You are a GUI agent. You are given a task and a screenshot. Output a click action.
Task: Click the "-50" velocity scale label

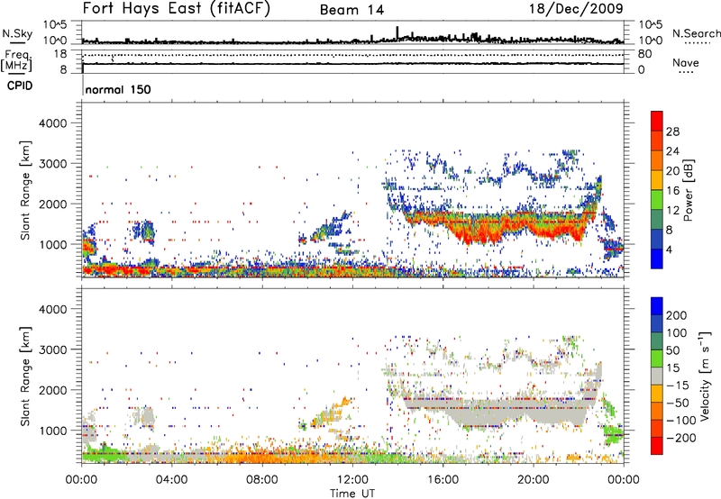click(x=677, y=403)
